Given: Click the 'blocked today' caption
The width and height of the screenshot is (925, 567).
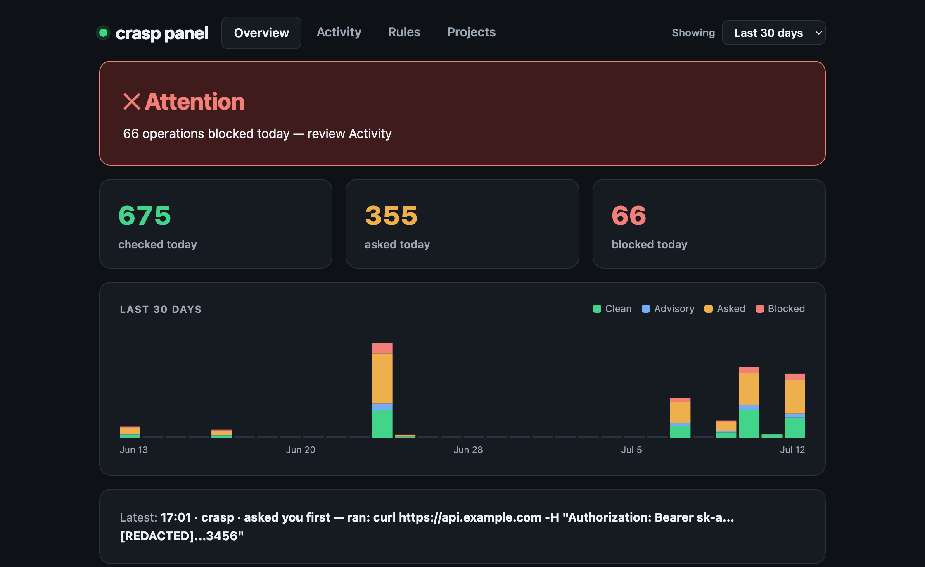Looking at the screenshot, I should click(x=649, y=244).
